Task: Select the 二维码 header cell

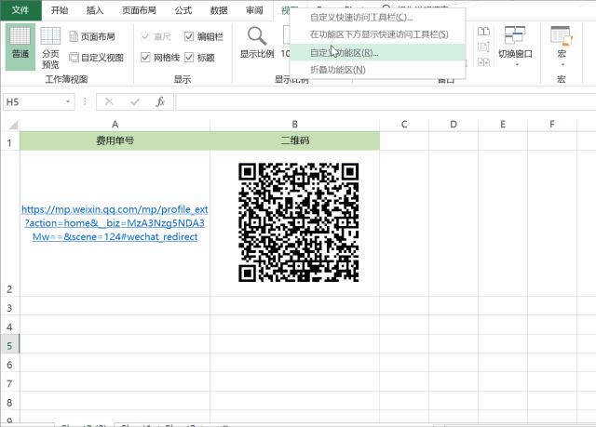Action: tap(294, 140)
